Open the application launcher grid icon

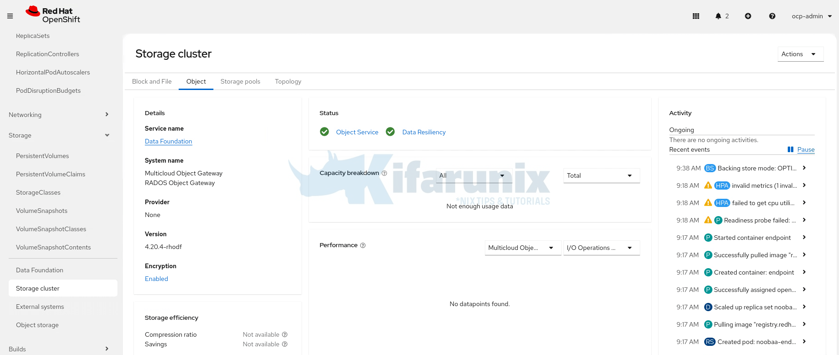[x=696, y=16]
